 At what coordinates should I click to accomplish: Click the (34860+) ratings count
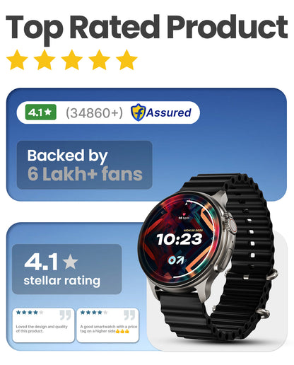pyautogui.click(x=94, y=112)
